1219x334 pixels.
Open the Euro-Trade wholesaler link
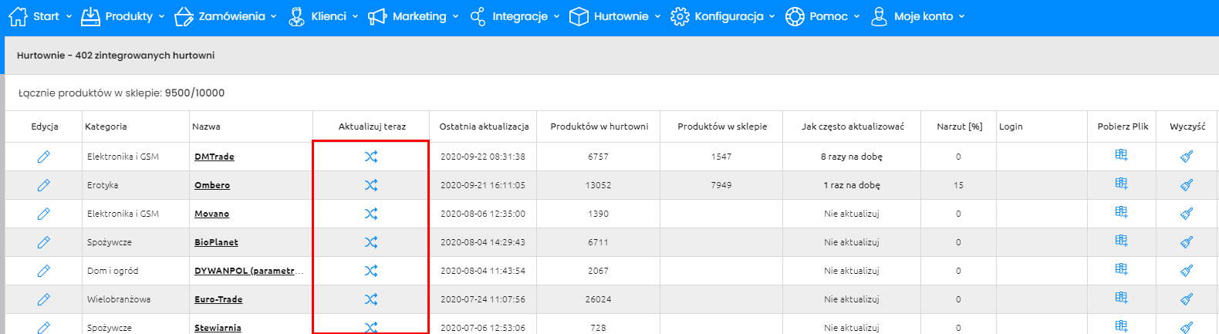218,299
